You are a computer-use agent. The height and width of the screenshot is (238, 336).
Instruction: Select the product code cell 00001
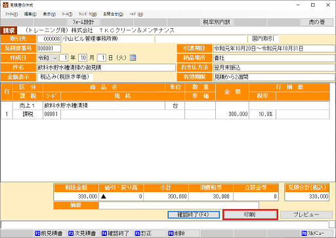(52, 114)
